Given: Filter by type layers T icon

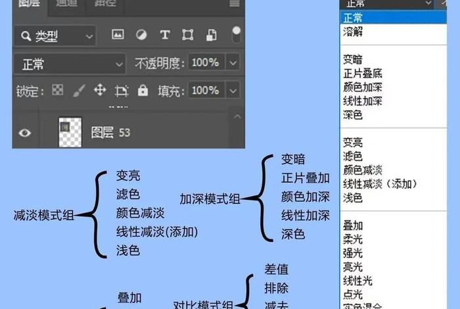Looking at the screenshot, I should 165,35.
